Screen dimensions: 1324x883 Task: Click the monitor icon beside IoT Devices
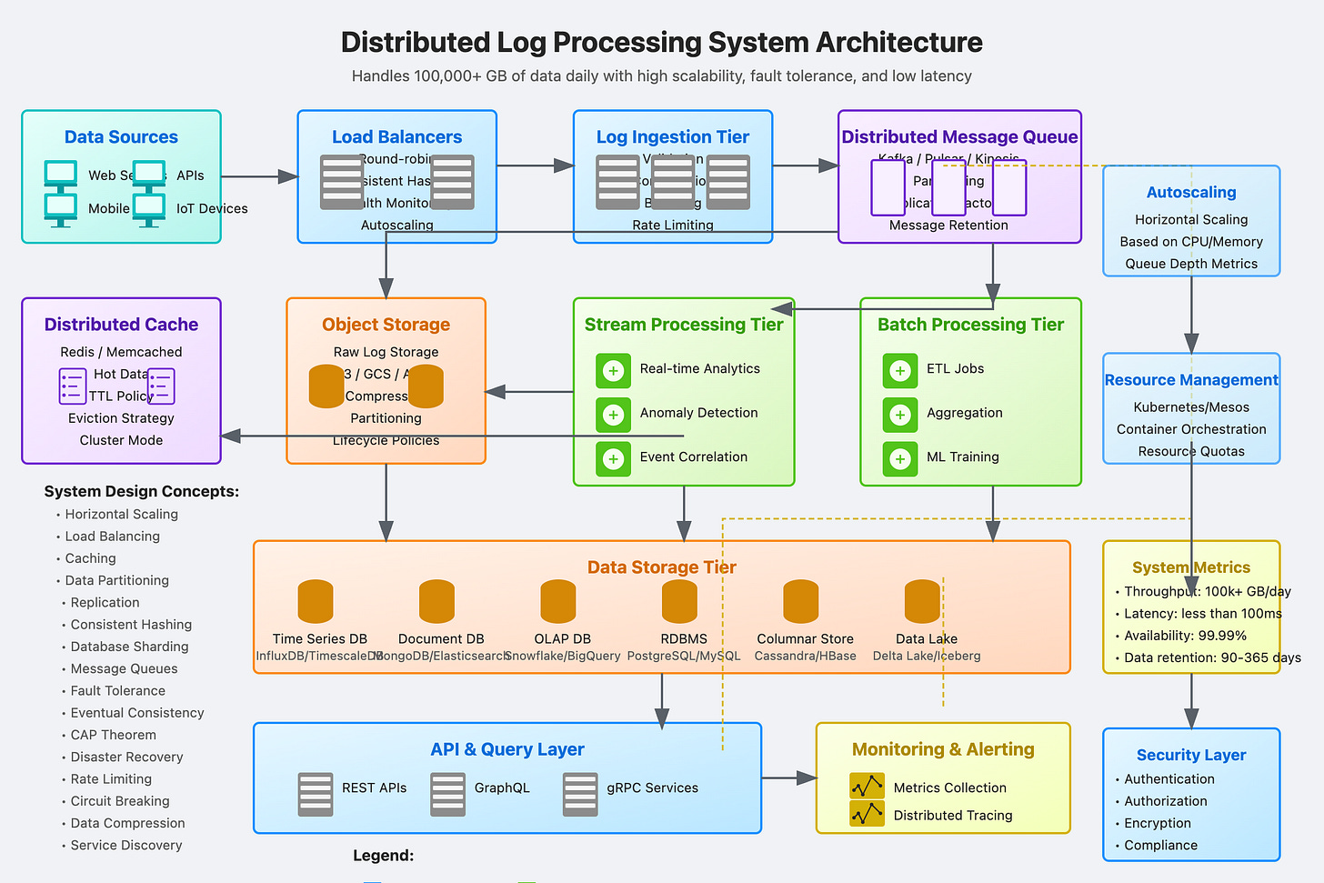pyautogui.click(x=149, y=209)
